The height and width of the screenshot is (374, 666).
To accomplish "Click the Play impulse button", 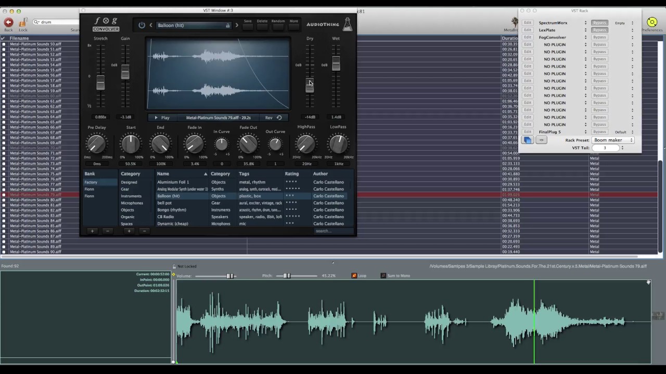I will pos(162,117).
